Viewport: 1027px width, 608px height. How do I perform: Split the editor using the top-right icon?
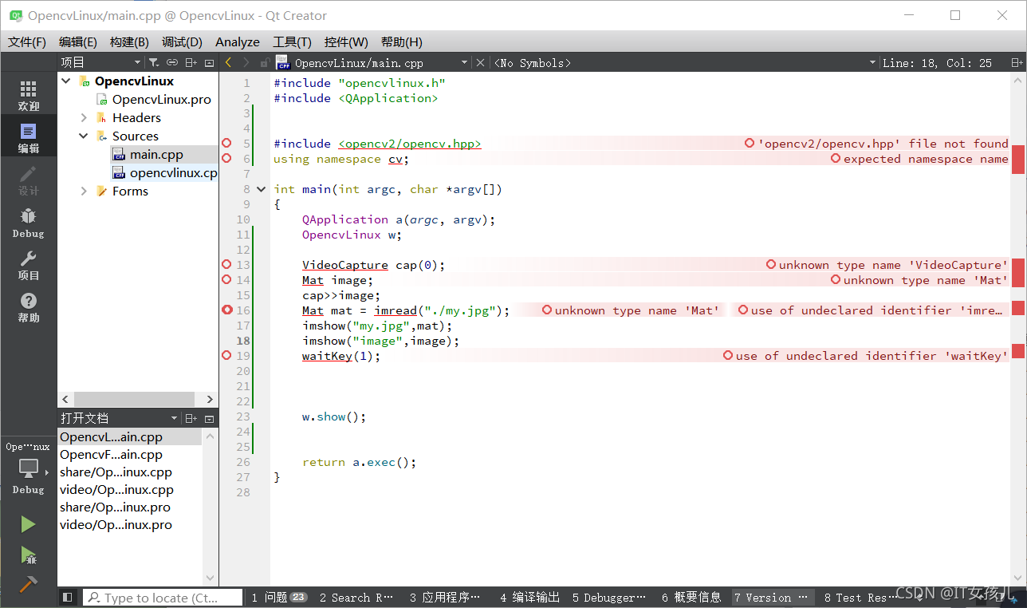click(x=1017, y=62)
